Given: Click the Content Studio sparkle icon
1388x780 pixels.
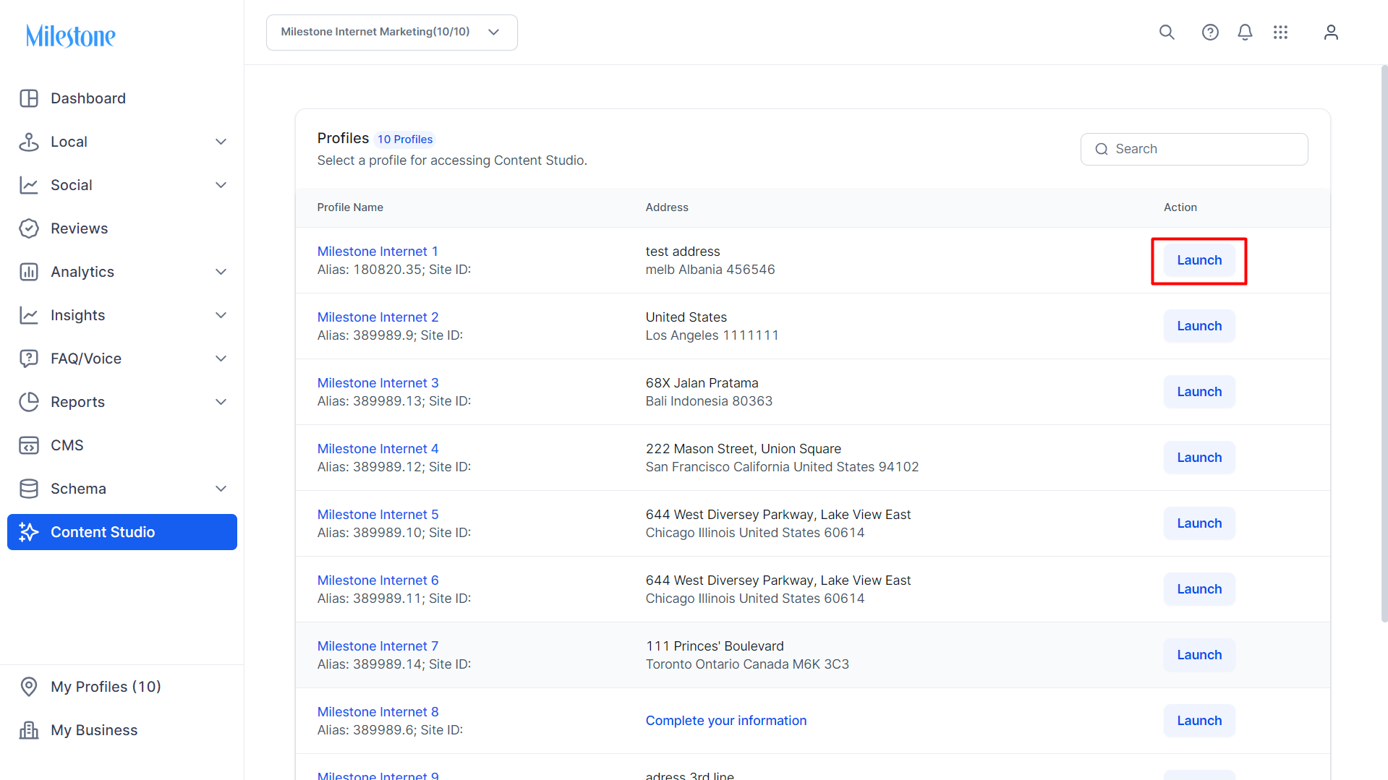Looking at the screenshot, I should (29, 532).
